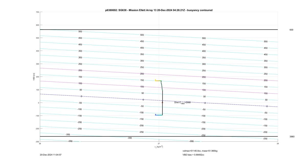The width and height of the screenshot is (307, 159).
Task: Click the plot title mentioning SG638 Mission Ellett Array
Action: click(x=159, y=10)
